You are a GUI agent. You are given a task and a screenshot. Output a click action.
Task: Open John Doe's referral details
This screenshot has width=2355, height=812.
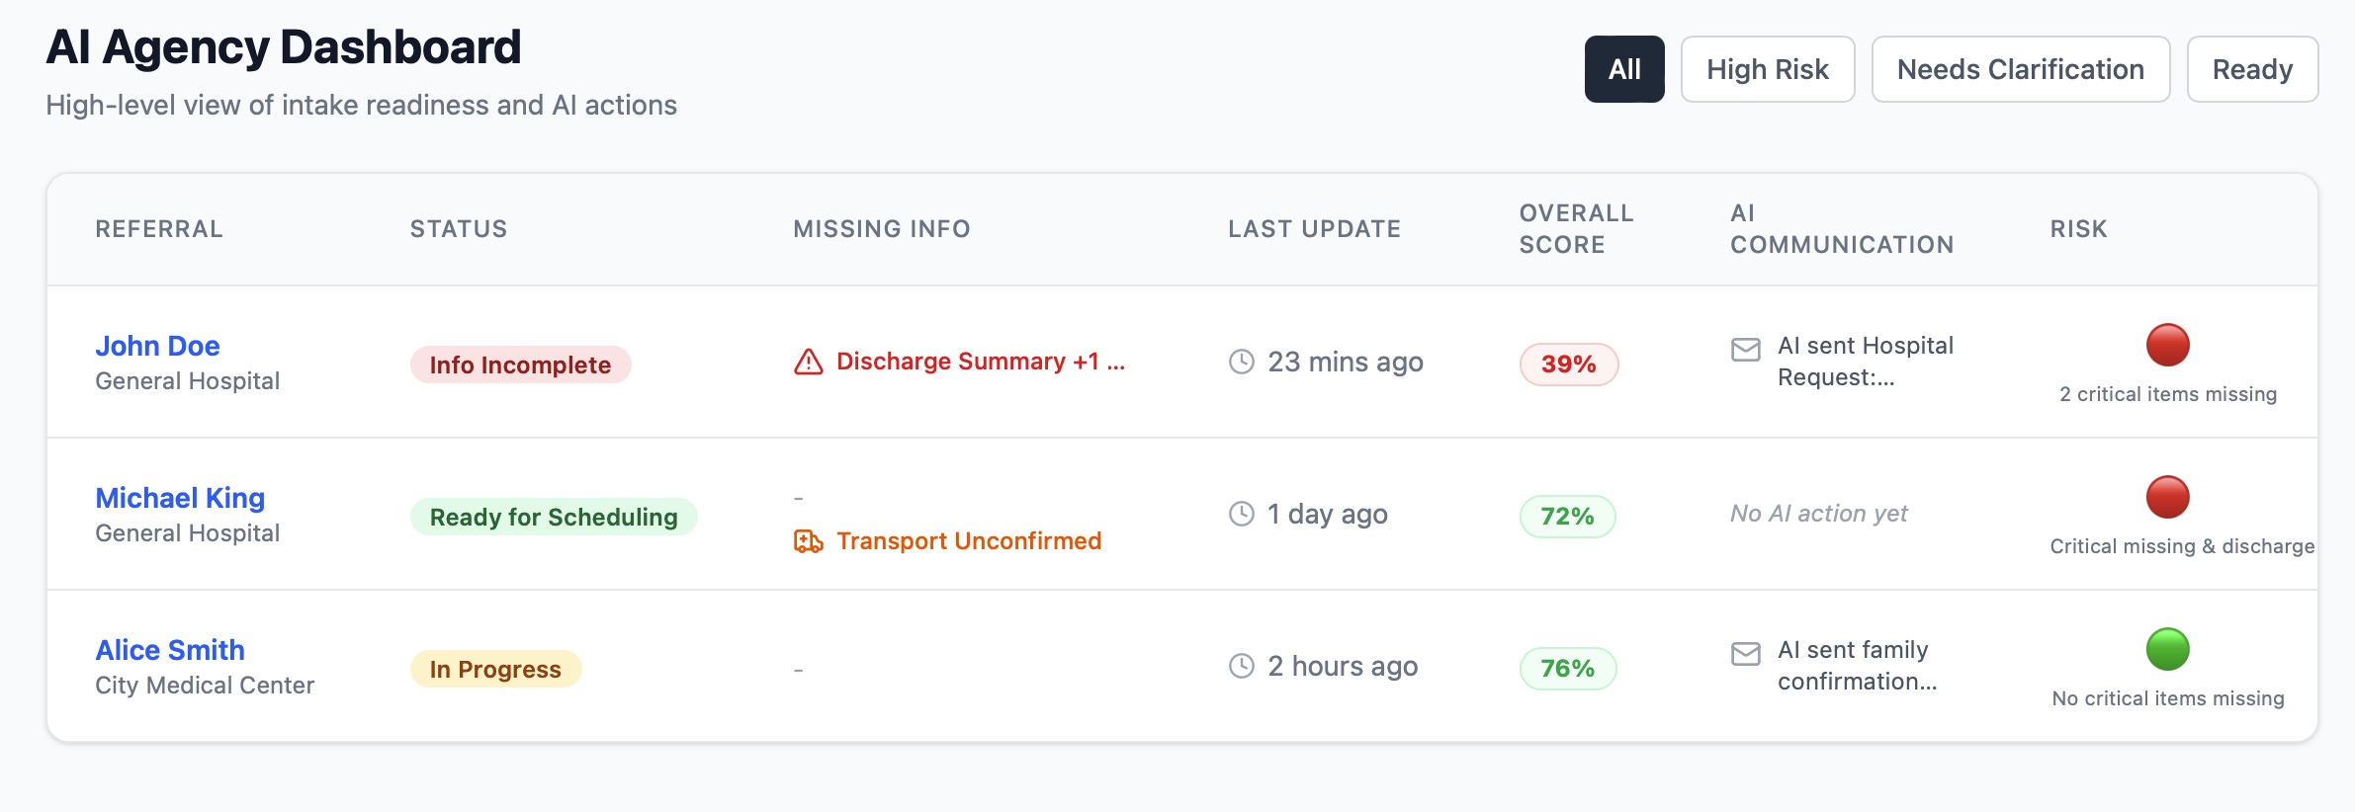[157, 346]
